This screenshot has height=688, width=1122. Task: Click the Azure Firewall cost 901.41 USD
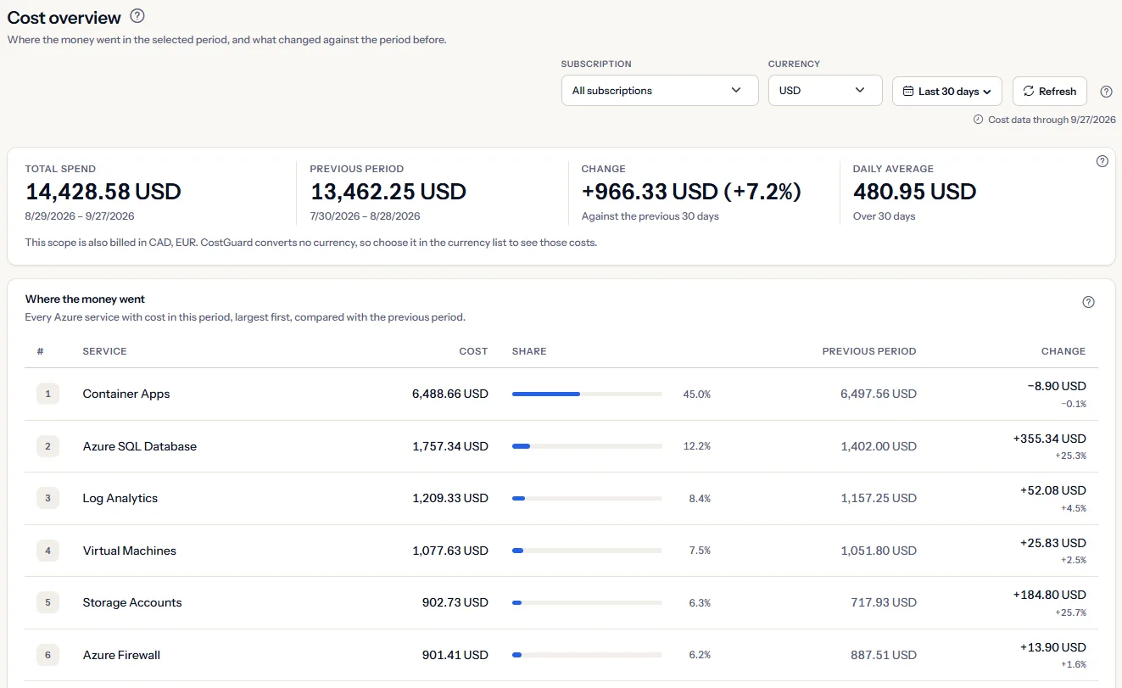455,655
